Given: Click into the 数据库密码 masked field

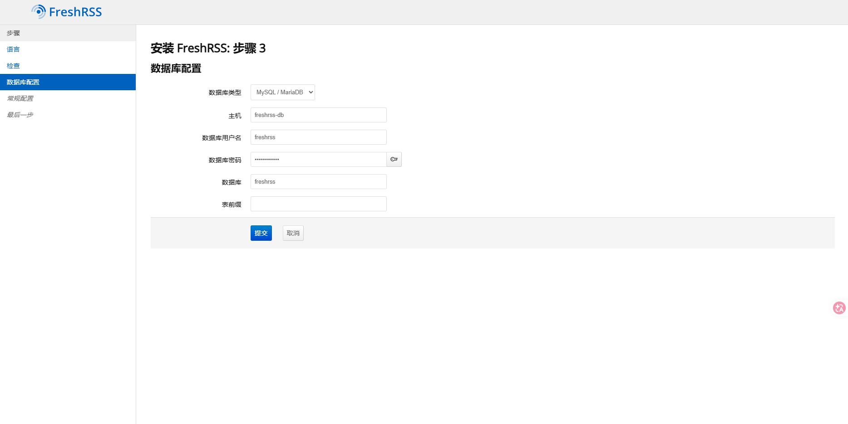Looking at the screenshot, I should 318,160.
